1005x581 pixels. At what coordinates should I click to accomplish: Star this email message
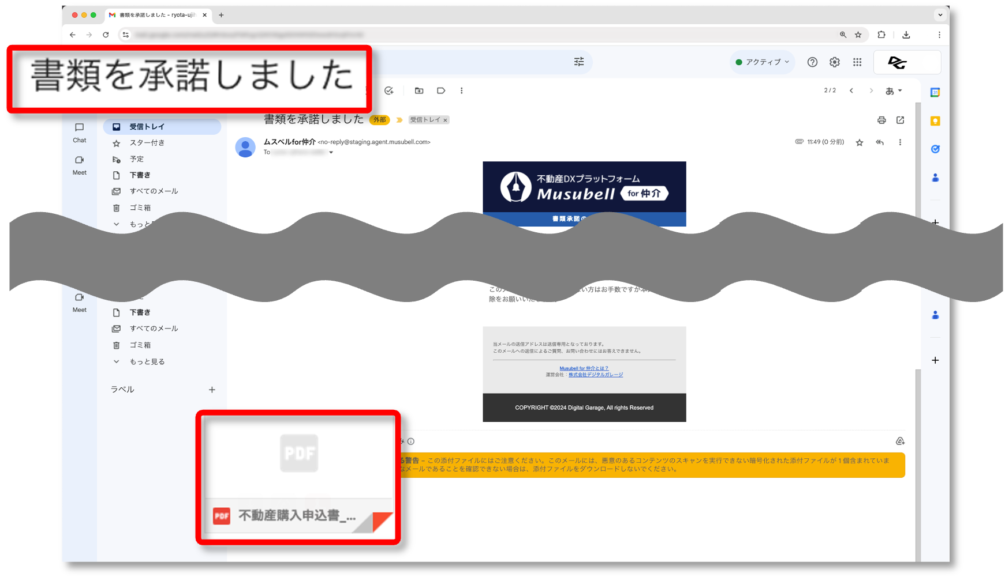860,142
